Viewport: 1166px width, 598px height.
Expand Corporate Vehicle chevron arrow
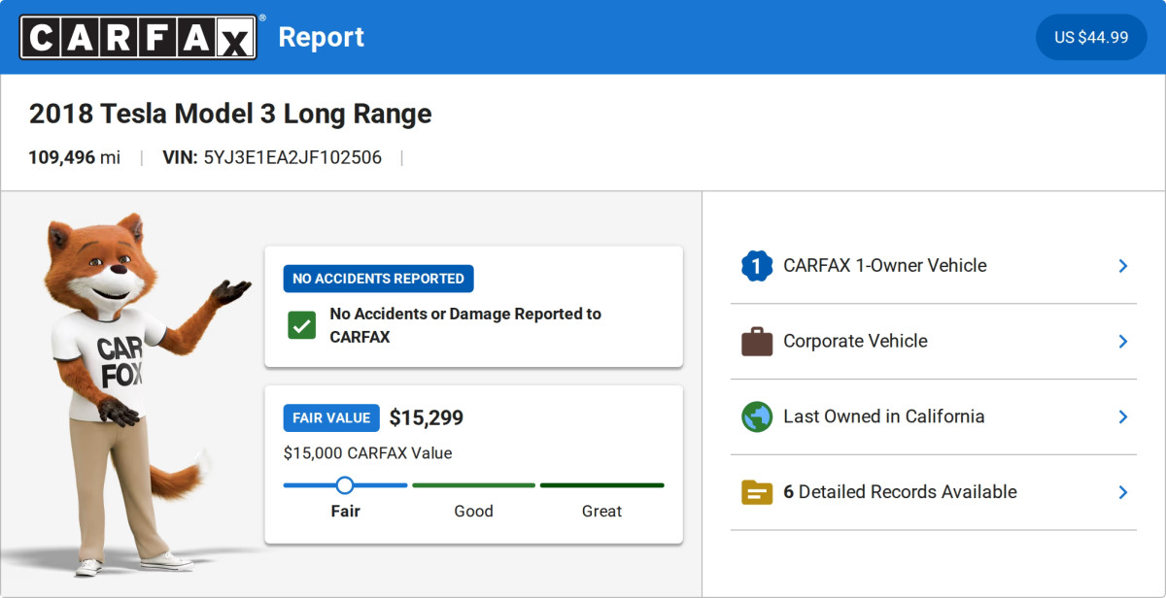(1123, 342)
